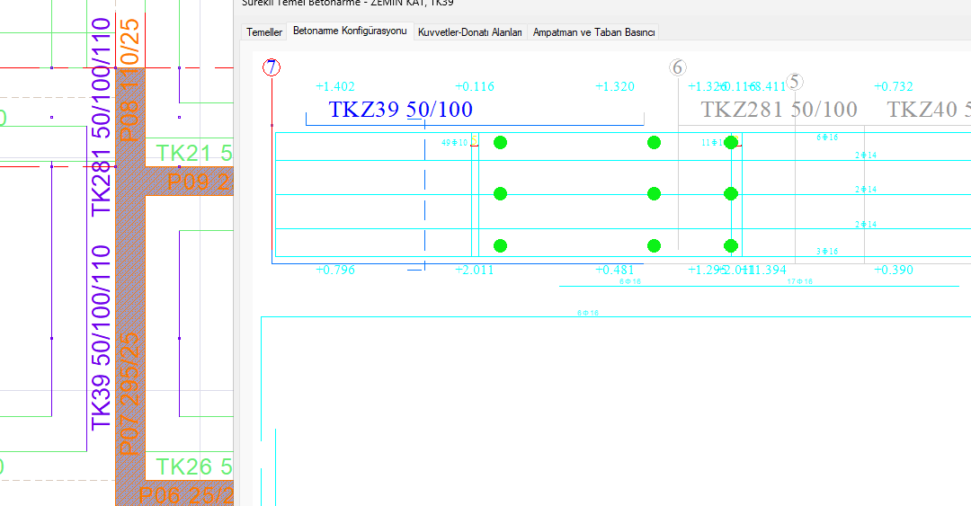Select the blue TKZ39 50/100 beam label
Image resolution: width=971 pixels, height=506 pixels.
point(401,109)
